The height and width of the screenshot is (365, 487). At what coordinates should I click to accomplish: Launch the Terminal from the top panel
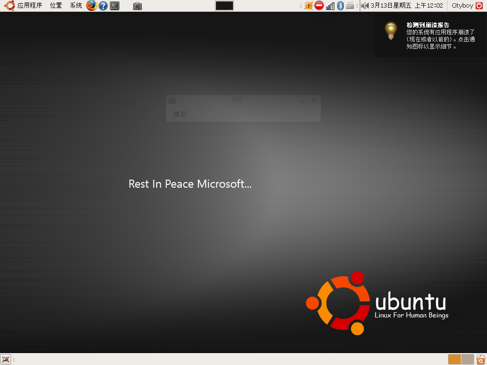coord(115,6)
